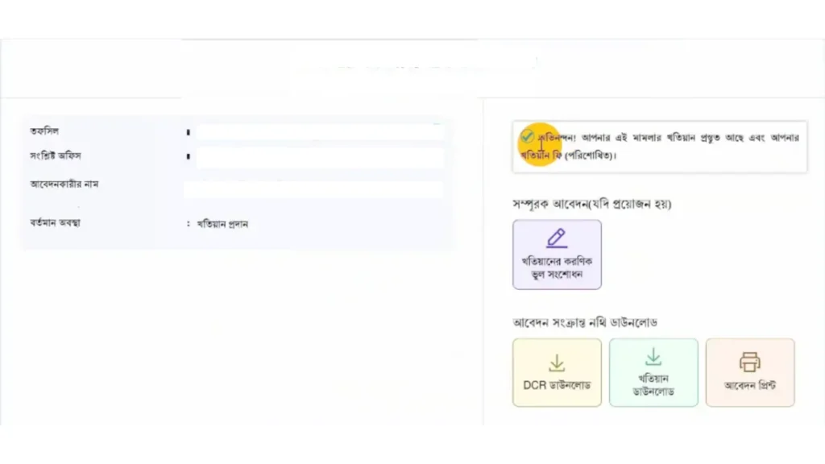Click the DCR ডাউনলোড button

pos(556,372)
